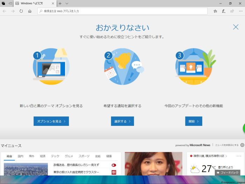Click the search or web address box
The height and width of the screenshot is (184, 245).
coord(122,11)
